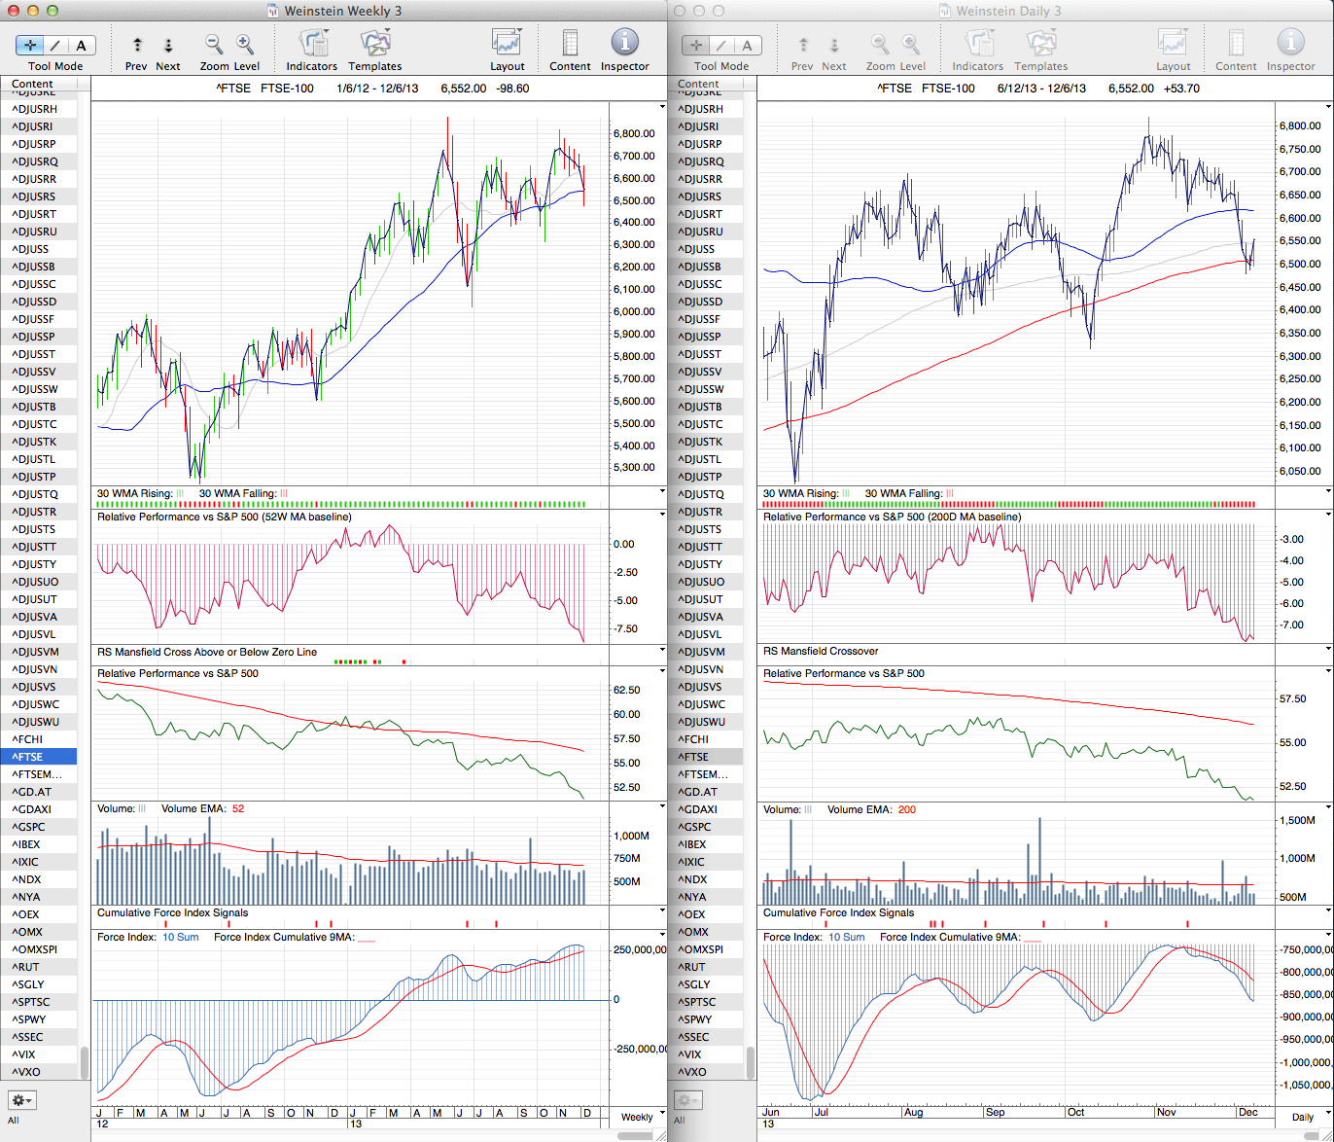Select the line drawing tool mode in the Weekly window
The width and height of the screenshot is (1334, 1142).
[x=55, y=45]
